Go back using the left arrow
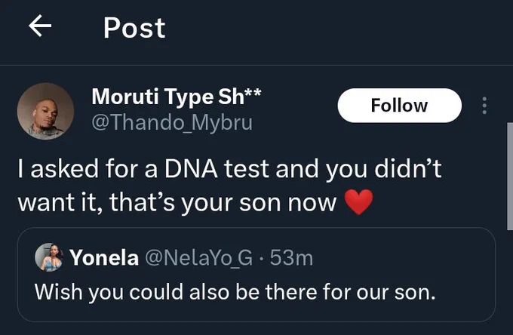This screenshot has height=335, width=513. click(x=40, y=26)
